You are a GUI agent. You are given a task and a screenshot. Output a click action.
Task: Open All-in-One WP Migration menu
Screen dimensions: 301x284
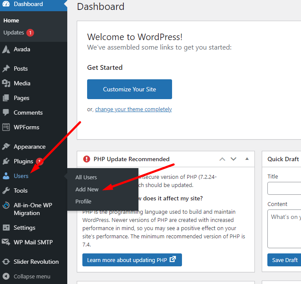pos(33,209)
